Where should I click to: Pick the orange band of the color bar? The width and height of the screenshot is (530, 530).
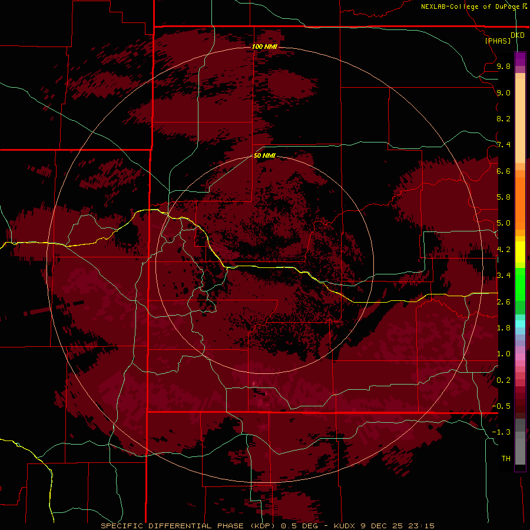pyautogui.click(x=520, y=203)
